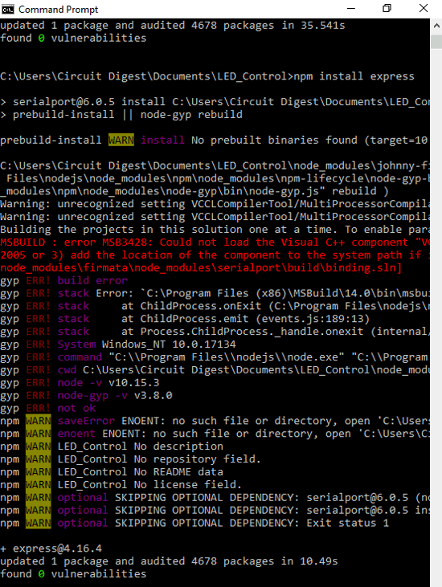Click the 'not ok' gyp line
The image size is (442, 587).
(48, 408)
